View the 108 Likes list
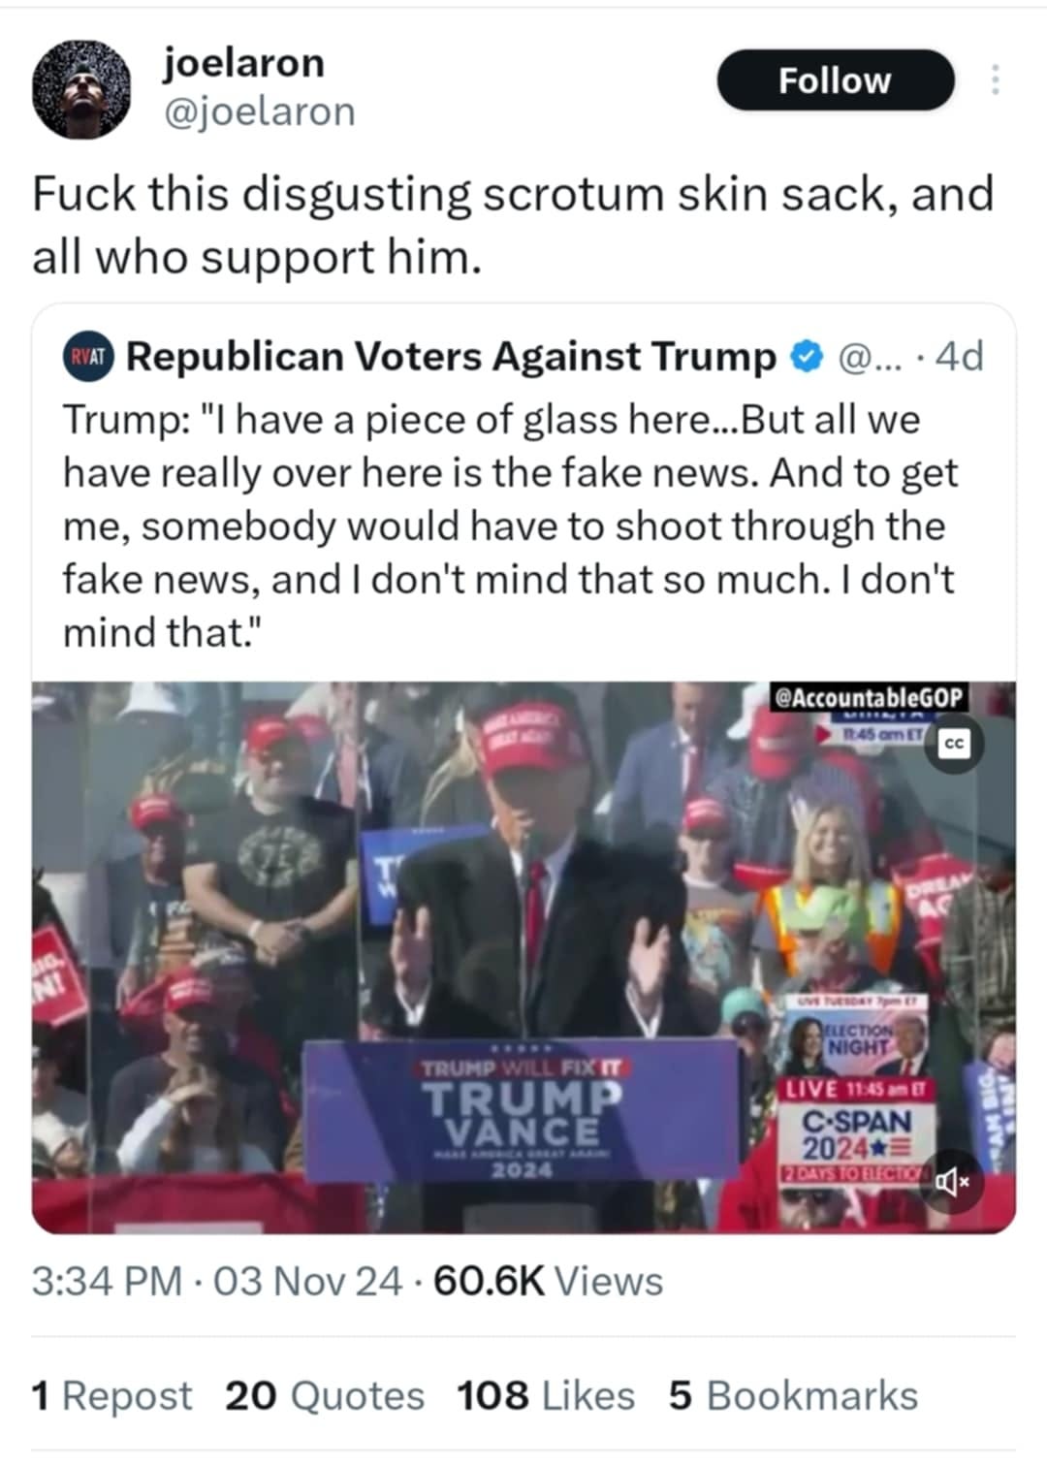This screenshot has height=1465, width=1047. click(x=546, y=1396)
